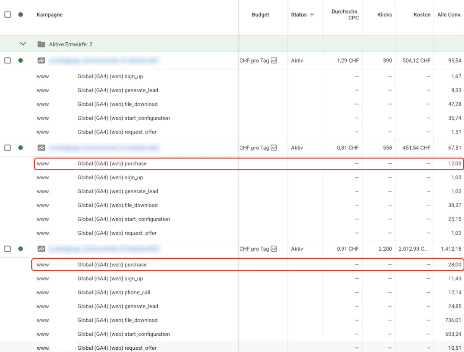Click the 451,54 CHF cost cell
464x352 pixels.
click(x=417, y=148)
